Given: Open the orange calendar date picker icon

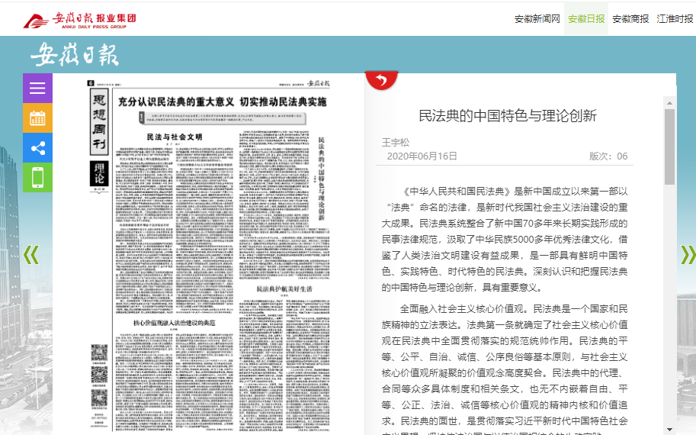Looking at the screenshot, I should click(37, 118).
